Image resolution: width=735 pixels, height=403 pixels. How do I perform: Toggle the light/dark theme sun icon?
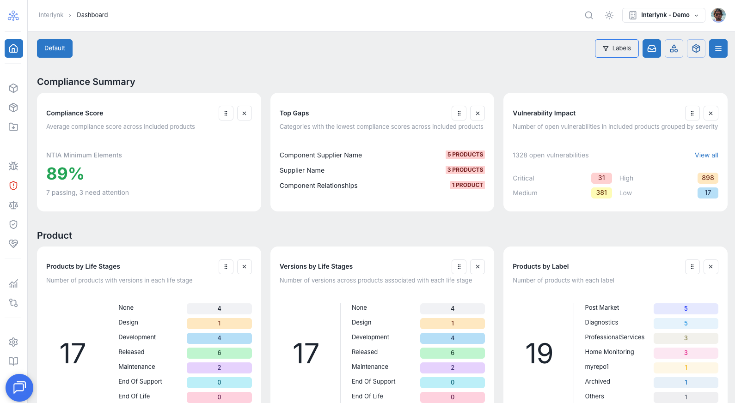pos(609,15)
